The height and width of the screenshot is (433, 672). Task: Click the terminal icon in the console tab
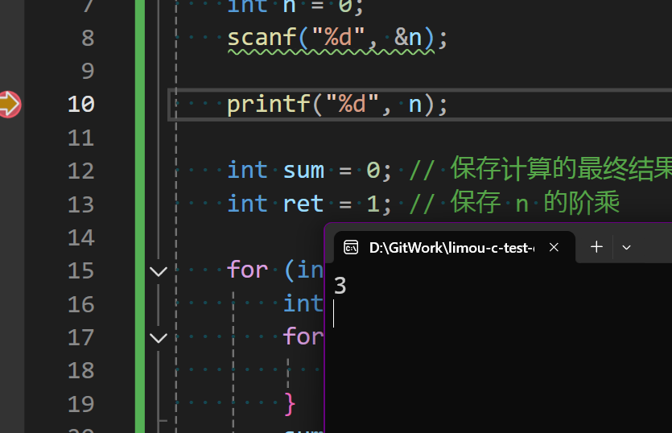(x=351, y=247)
